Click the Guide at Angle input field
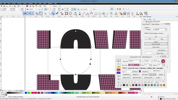 149,53
